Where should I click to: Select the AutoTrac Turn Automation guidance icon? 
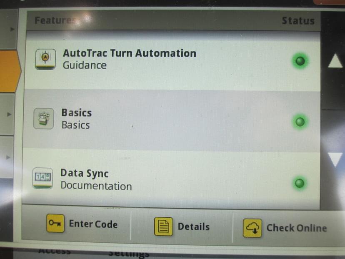pyautogui.click(x=45, y=59)
